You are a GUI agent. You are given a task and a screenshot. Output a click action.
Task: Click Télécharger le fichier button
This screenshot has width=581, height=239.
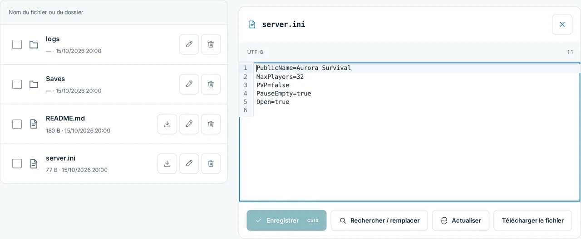(x=532, y=220)
